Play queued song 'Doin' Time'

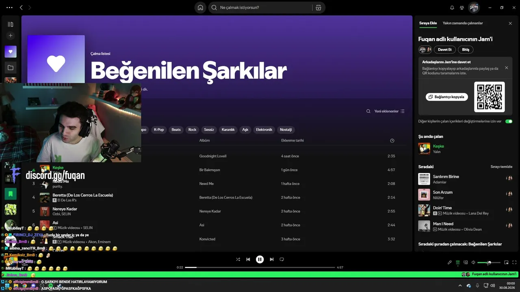click(465, 210)
